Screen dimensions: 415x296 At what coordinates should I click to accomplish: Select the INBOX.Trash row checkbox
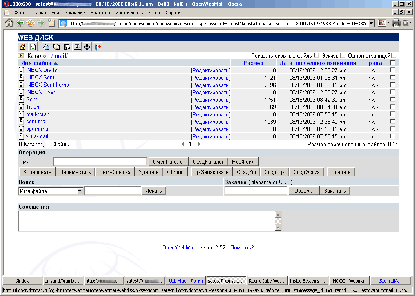[393, 92]
